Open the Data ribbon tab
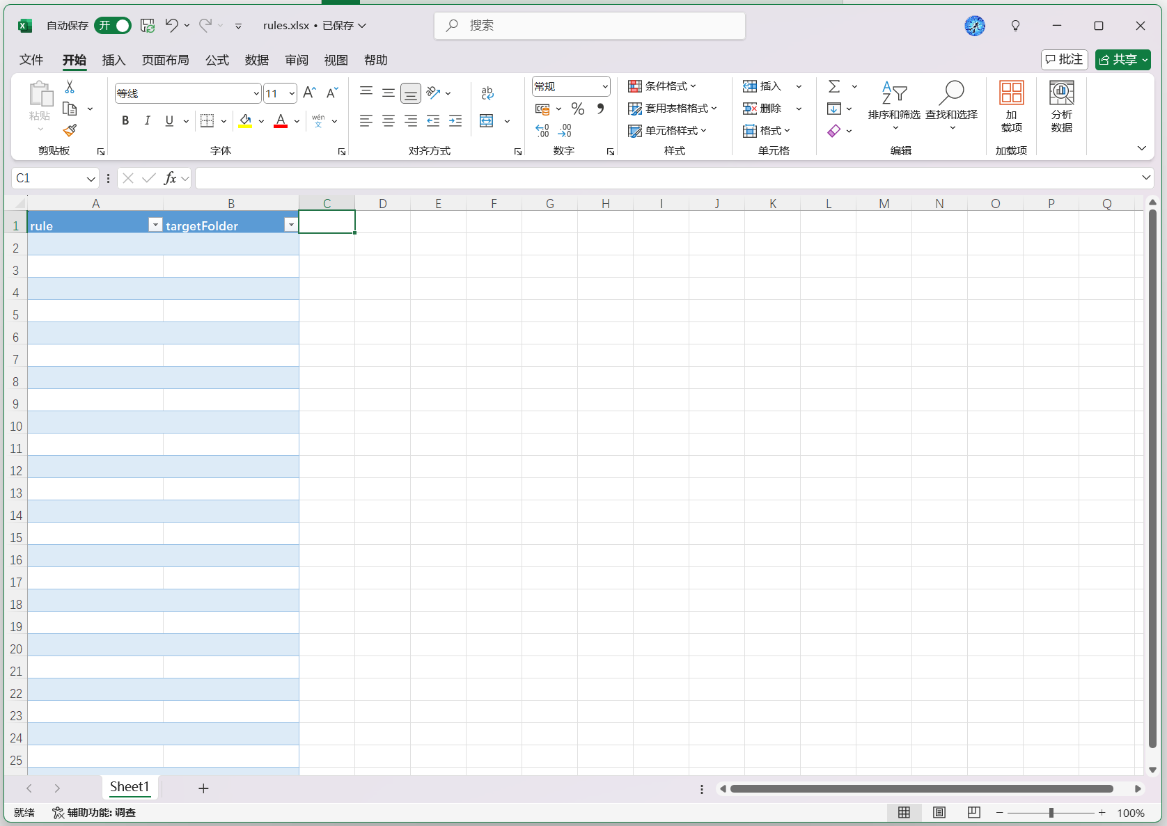 [256, 61]
